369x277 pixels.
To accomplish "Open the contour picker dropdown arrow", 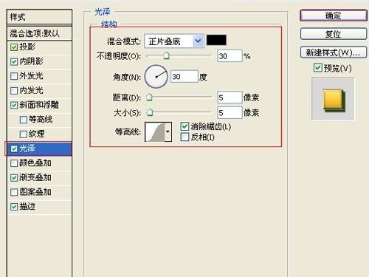I will 168,131.
